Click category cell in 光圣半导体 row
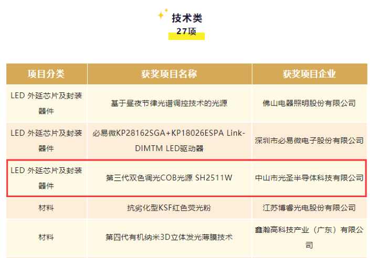Image resolution: width=379 pixels, height=258 pixels. coord(46,178)
